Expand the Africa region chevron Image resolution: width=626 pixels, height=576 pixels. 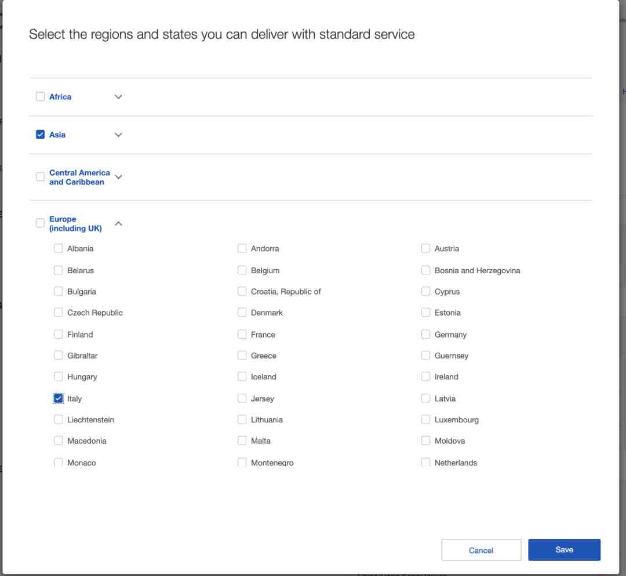[119, 97]
